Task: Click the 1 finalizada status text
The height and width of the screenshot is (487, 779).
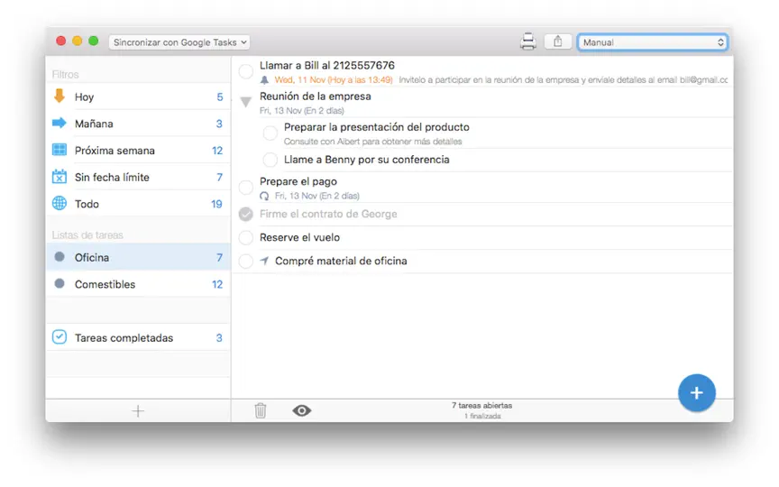Action: (x=482, y=416)
